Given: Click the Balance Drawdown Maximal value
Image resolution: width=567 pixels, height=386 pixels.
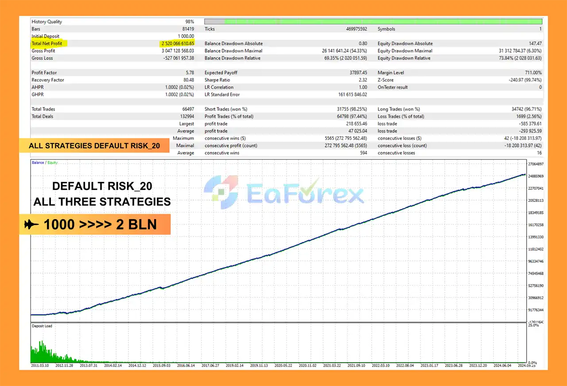Looking at the screenshot, I should click(x=344, y=51).
